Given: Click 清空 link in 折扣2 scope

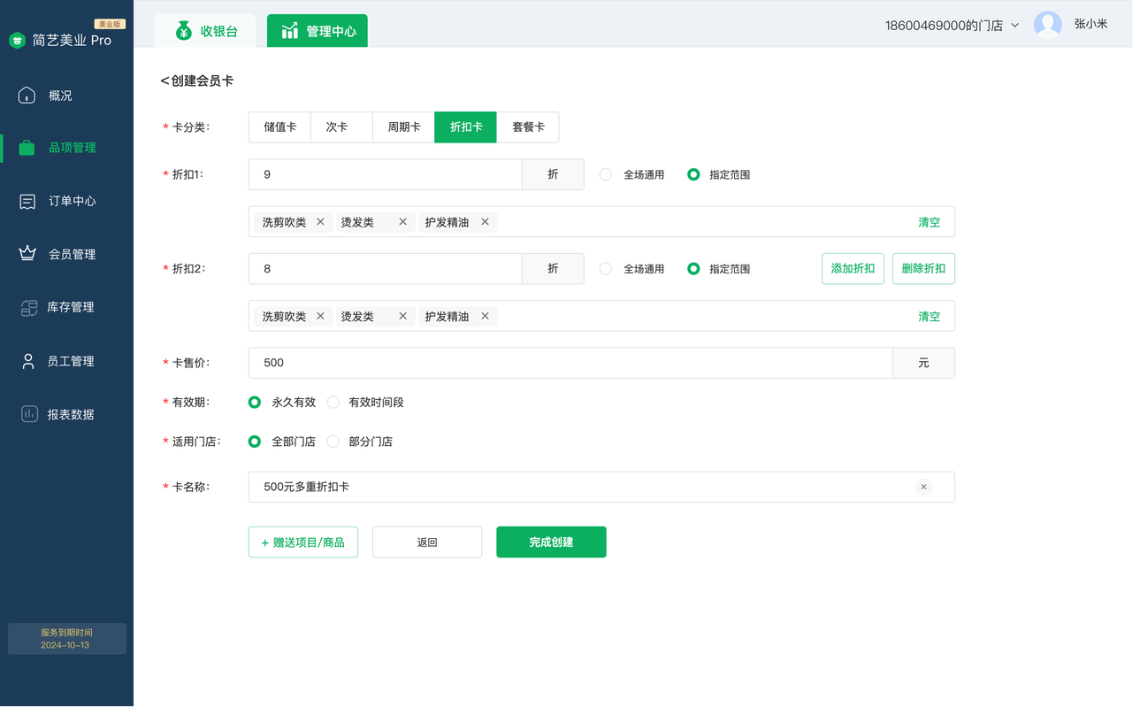Looking at the screenshot, I should tap(929, 317).
